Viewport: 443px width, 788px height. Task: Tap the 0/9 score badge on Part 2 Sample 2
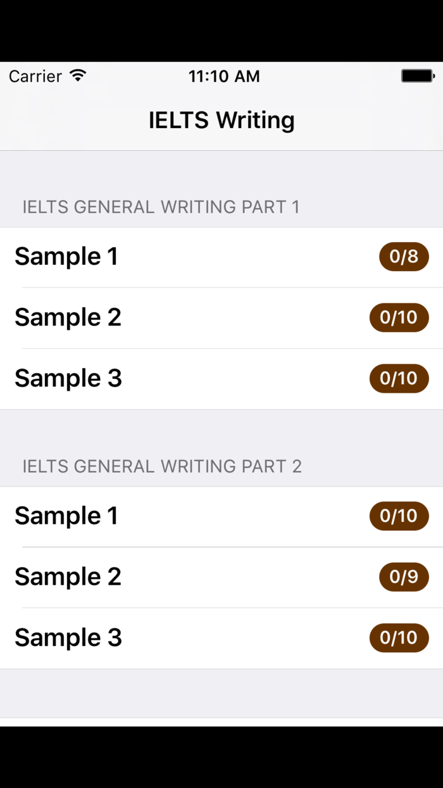pos(403,577)
